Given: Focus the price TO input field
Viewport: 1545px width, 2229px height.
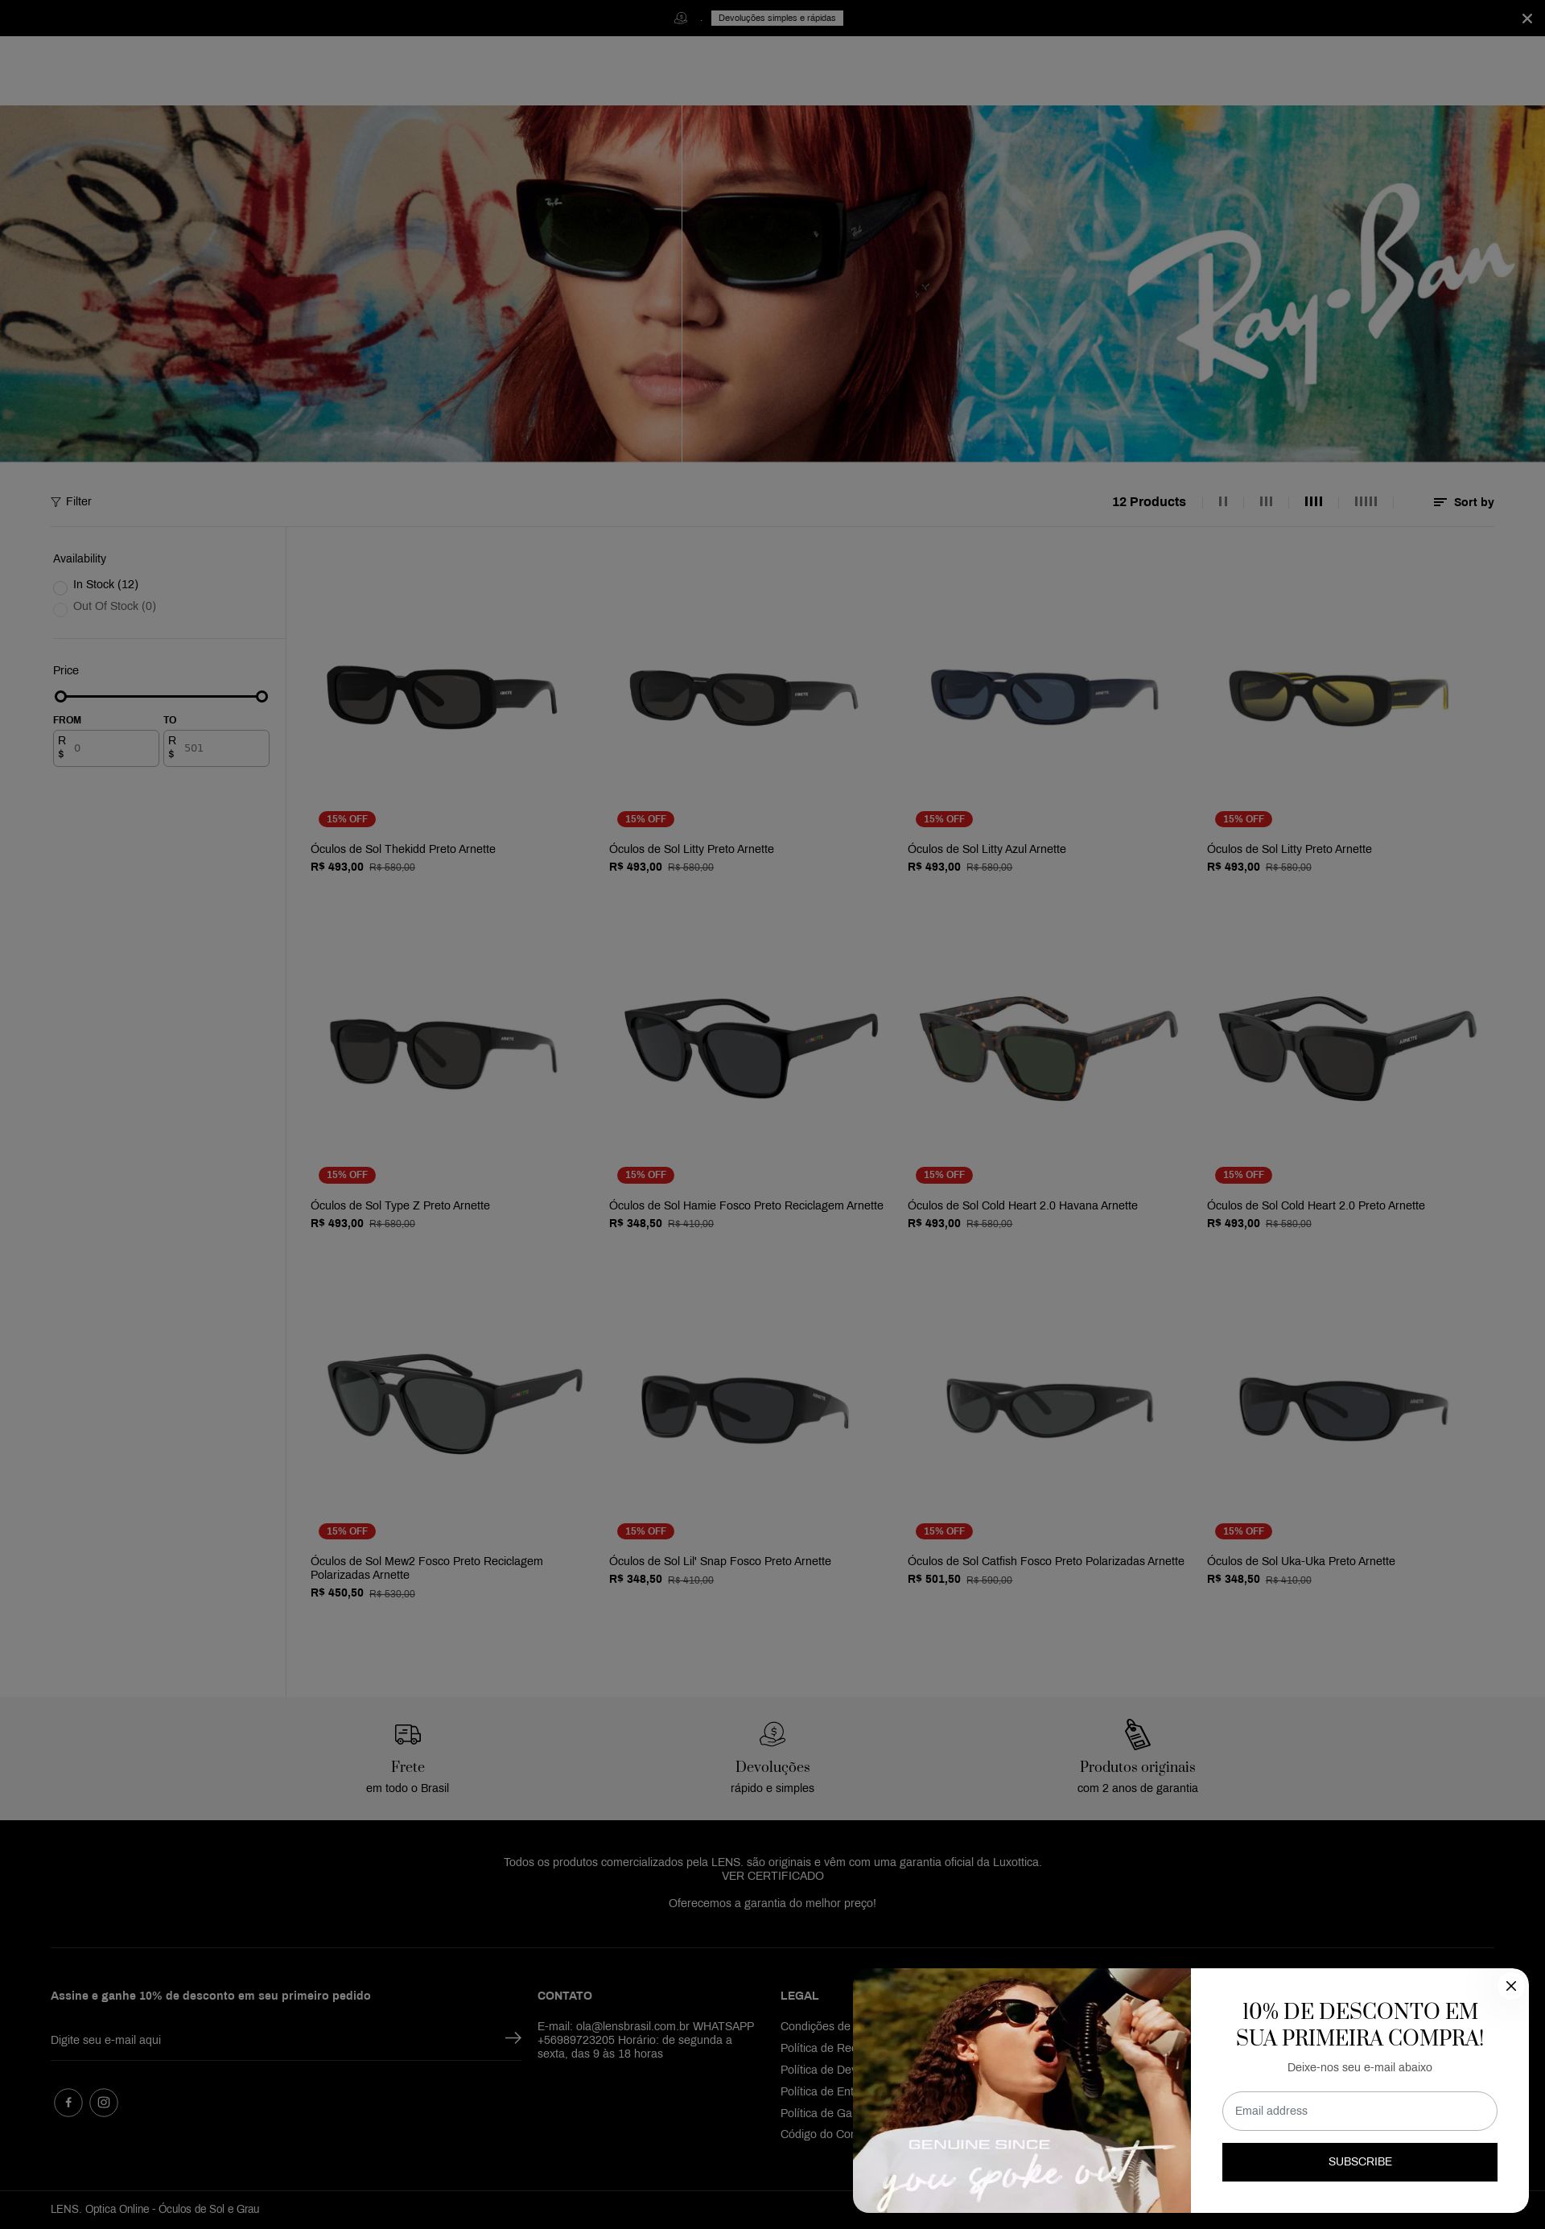Looking at the screenshot, I should click(x=216, y=748).
